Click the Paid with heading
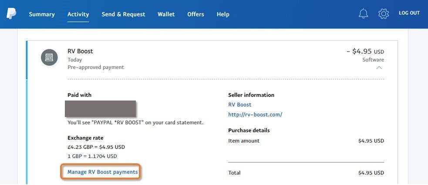 (x=79, y=95)
